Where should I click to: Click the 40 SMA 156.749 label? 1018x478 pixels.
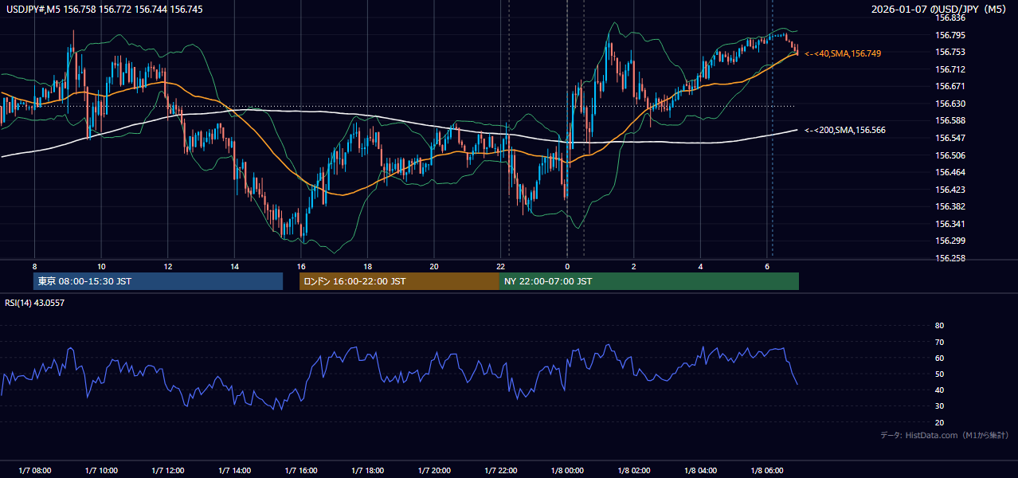843,53
